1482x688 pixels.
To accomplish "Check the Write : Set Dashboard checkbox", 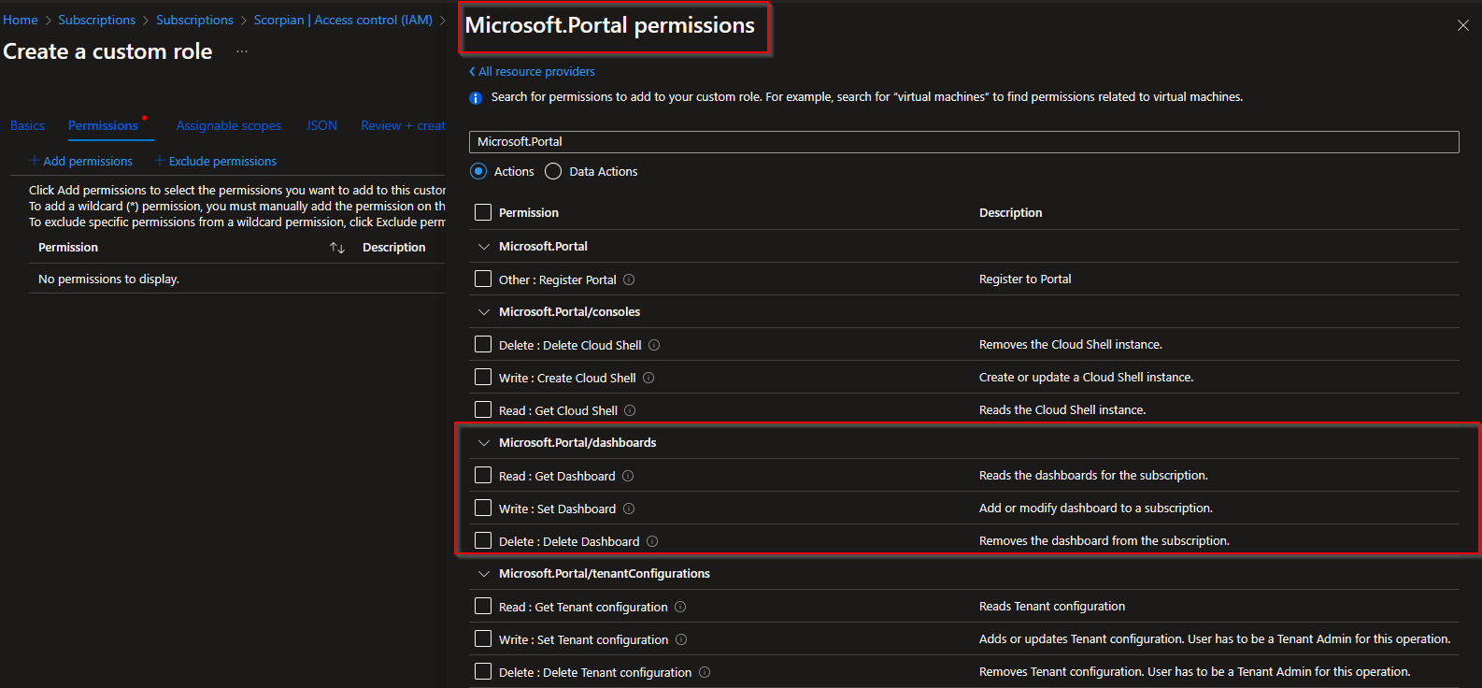I will click(483, 508).
